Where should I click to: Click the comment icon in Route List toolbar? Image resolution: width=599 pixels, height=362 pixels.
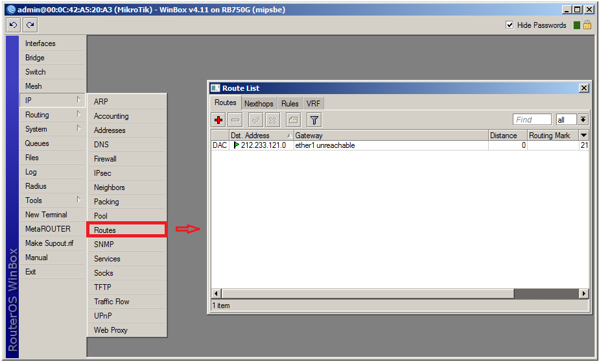(x=293, y=120)
